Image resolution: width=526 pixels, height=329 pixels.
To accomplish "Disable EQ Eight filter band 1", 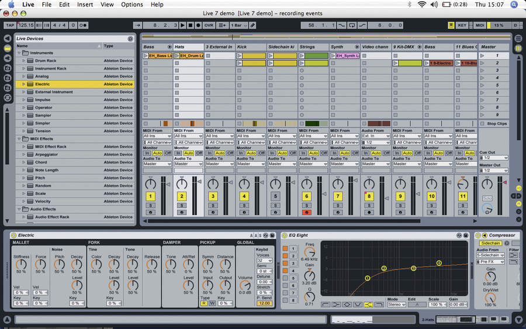I will [x=285, y=248].
